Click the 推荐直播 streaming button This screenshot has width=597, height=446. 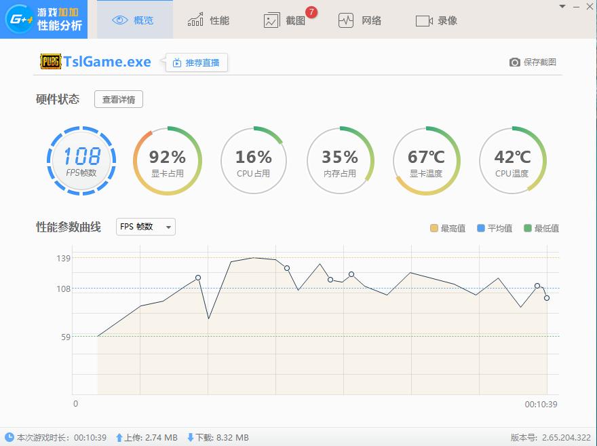tap(197, 62)
